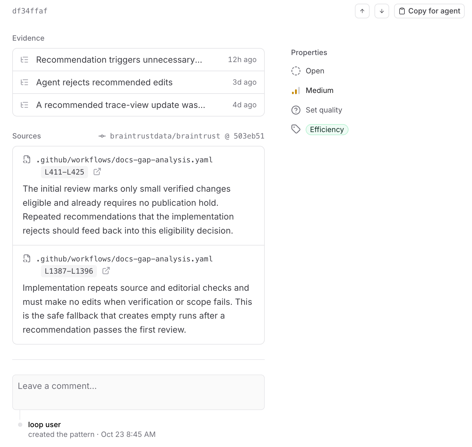Click the Efficiency tag chip
This screenshot has height=447, width=472.
pyautogui.click(x=327, y=130)
